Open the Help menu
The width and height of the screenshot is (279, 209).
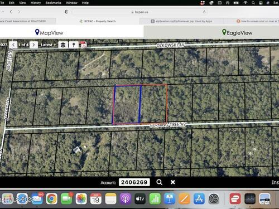tap(85, 3)
